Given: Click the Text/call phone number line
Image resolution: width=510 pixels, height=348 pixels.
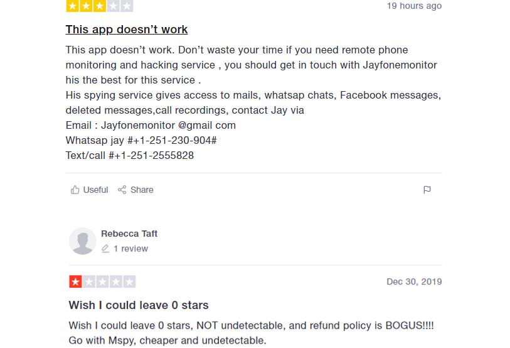Looking at the screenshot, I should pyautogui.click(x=130, y=155).
